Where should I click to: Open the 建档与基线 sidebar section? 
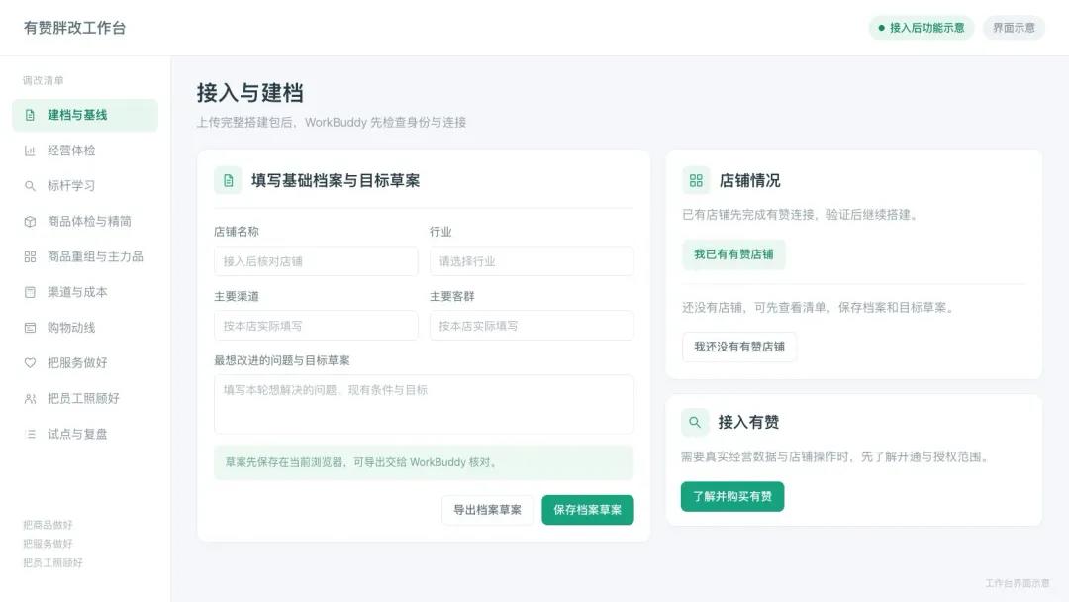coord(85,115)
